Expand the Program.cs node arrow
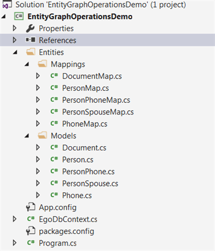215x251 pixels. click(x=15, y=243)
